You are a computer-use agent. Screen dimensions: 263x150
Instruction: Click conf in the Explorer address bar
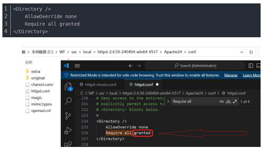[192, 52]
